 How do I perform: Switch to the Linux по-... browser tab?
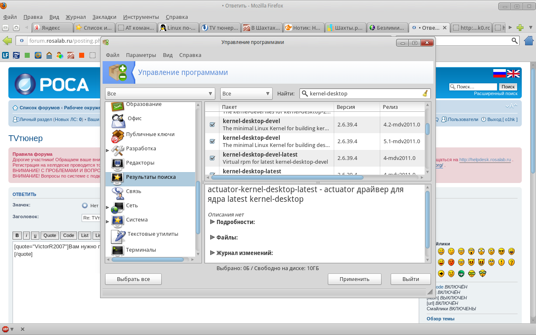[x=178, y=28]
